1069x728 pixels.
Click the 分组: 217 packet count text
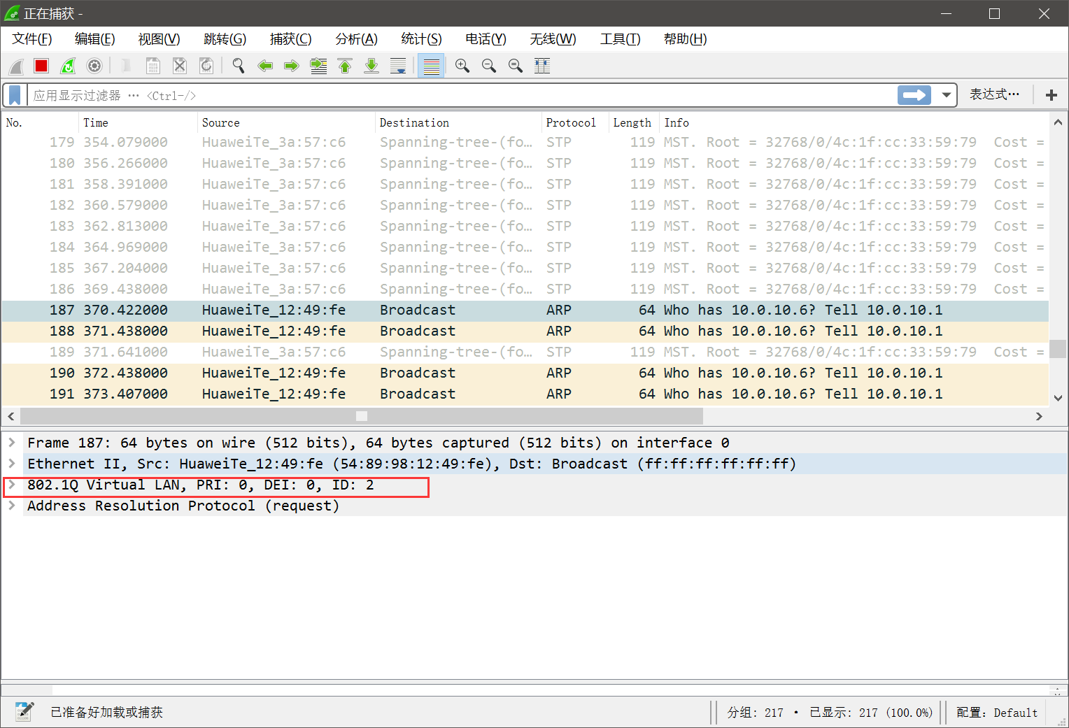click(755, 713)
